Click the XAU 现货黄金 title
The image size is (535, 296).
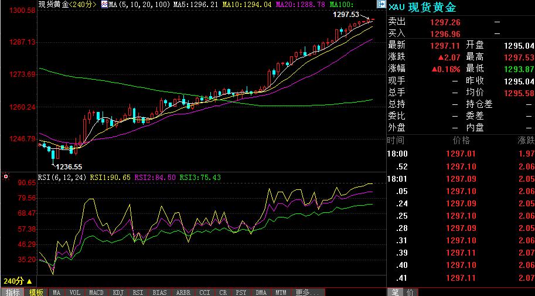pos(422,7)
